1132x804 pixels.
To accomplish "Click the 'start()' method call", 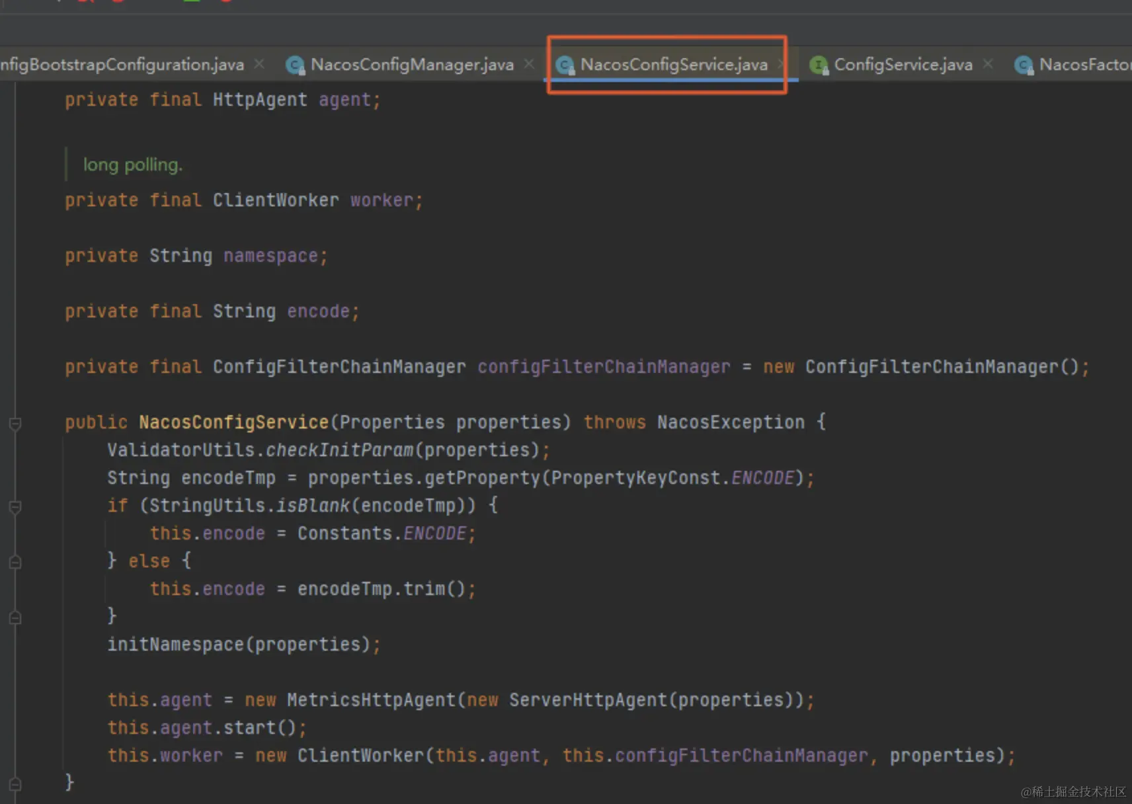I will tap(260, 728).
